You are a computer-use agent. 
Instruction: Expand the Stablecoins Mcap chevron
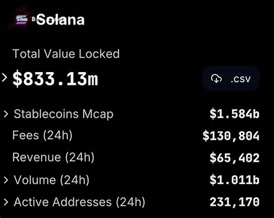6,114
